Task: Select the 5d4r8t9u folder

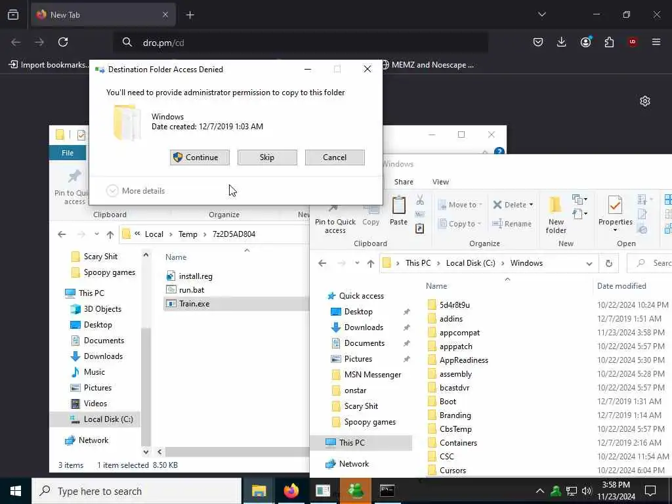Action: 448,304
